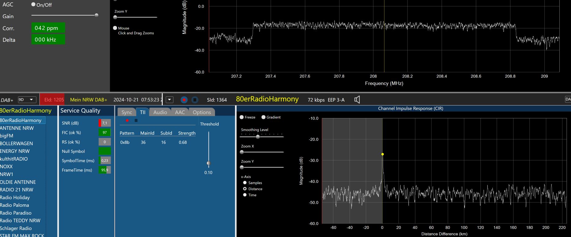Open the Options tab
This screenshot has height=237, width=571.
(x=202, y=112)
